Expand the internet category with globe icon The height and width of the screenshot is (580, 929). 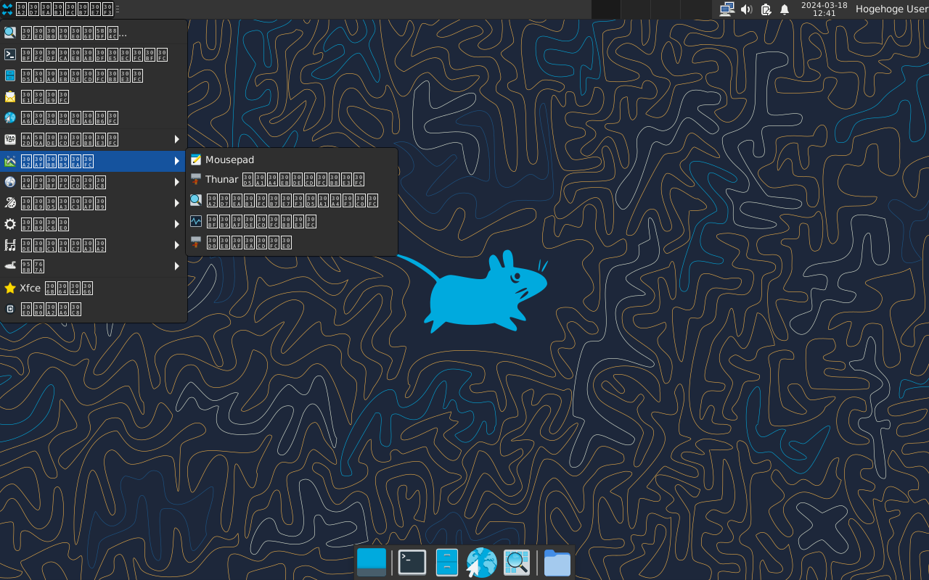click(x=94, y=182)
